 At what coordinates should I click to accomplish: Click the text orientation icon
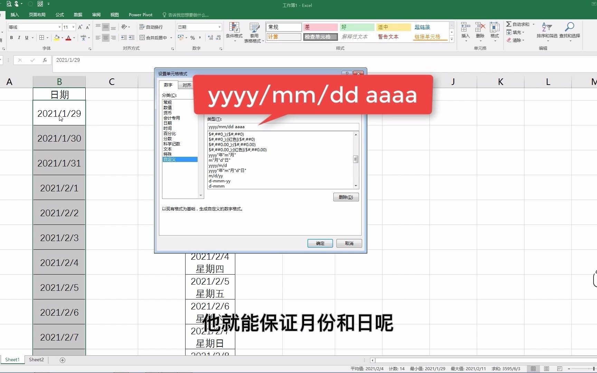(x=124, y=27)
